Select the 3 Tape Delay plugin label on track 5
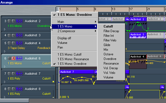This screenshot has height=103, width=166. click(16, 48)
